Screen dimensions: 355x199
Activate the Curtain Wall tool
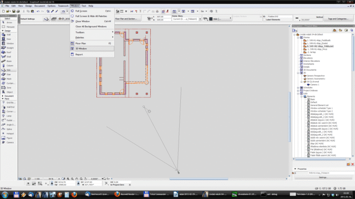click(x=9, y=83)
